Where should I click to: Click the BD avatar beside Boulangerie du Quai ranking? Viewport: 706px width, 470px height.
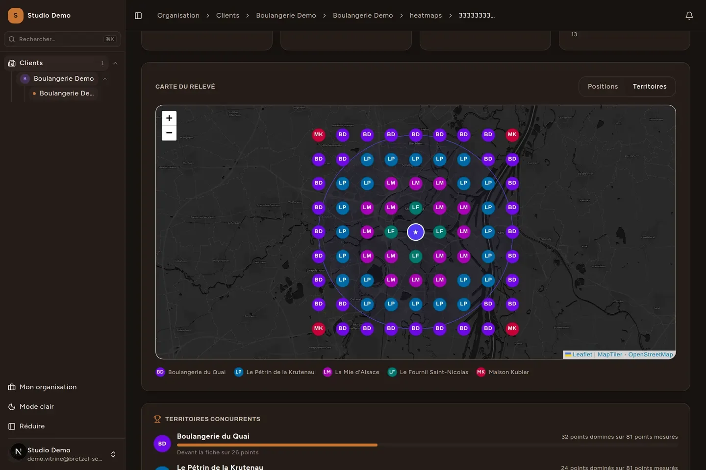(162, 444)
